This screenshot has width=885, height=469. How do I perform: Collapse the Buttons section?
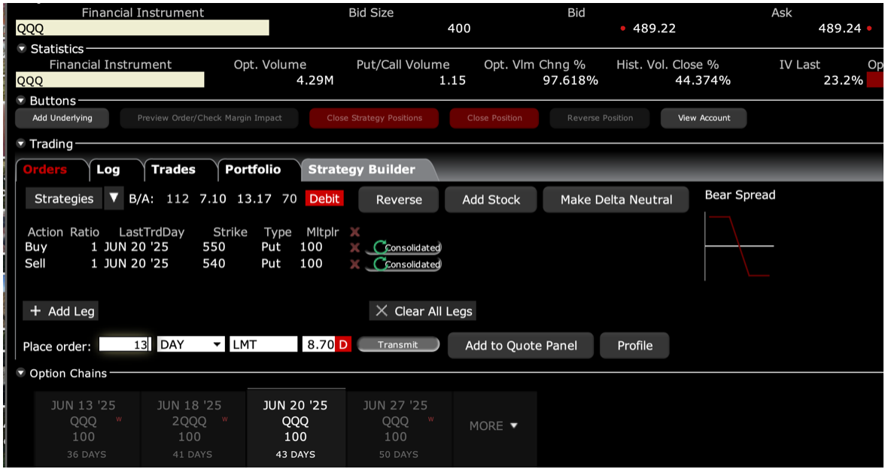tap(22, 101)
